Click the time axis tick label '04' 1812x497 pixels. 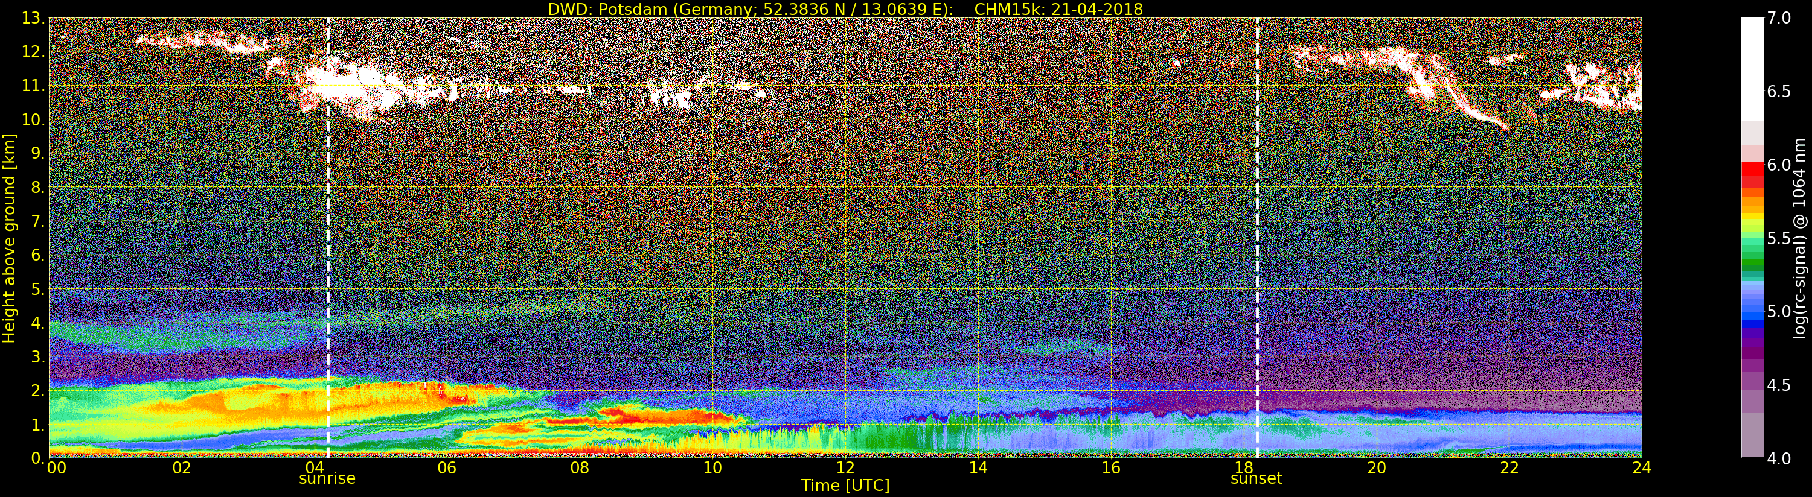[315, 468]
